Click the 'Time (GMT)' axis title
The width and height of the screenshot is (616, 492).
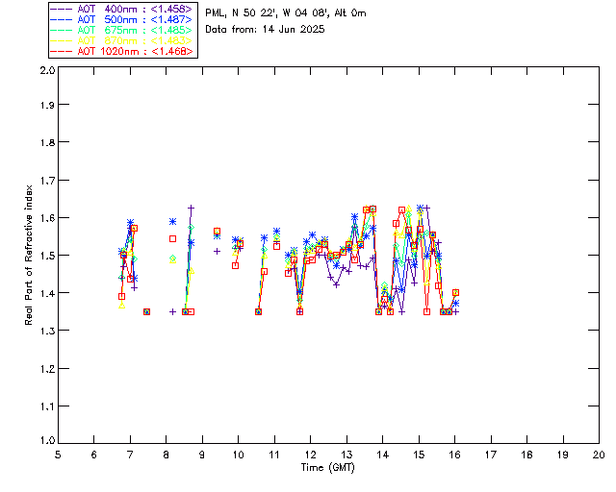[x=327, y=467]
